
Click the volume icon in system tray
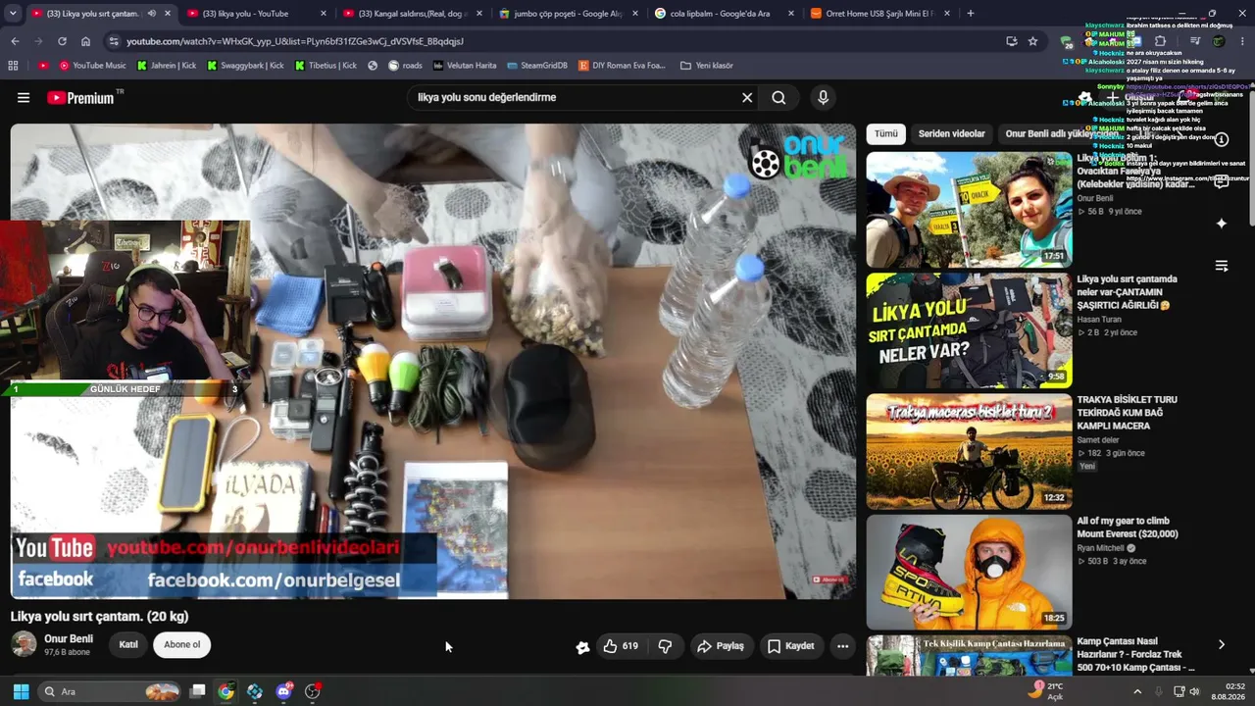click(1194, 691)
